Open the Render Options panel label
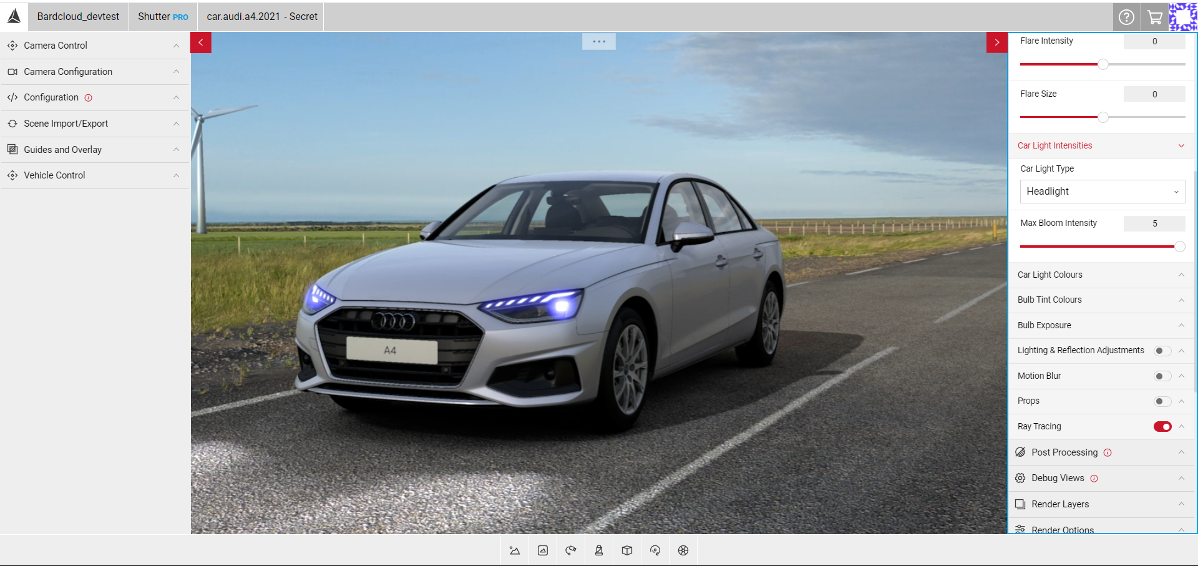 1063,529
